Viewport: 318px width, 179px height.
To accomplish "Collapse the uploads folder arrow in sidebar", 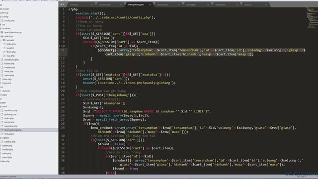I will (1, 40).
